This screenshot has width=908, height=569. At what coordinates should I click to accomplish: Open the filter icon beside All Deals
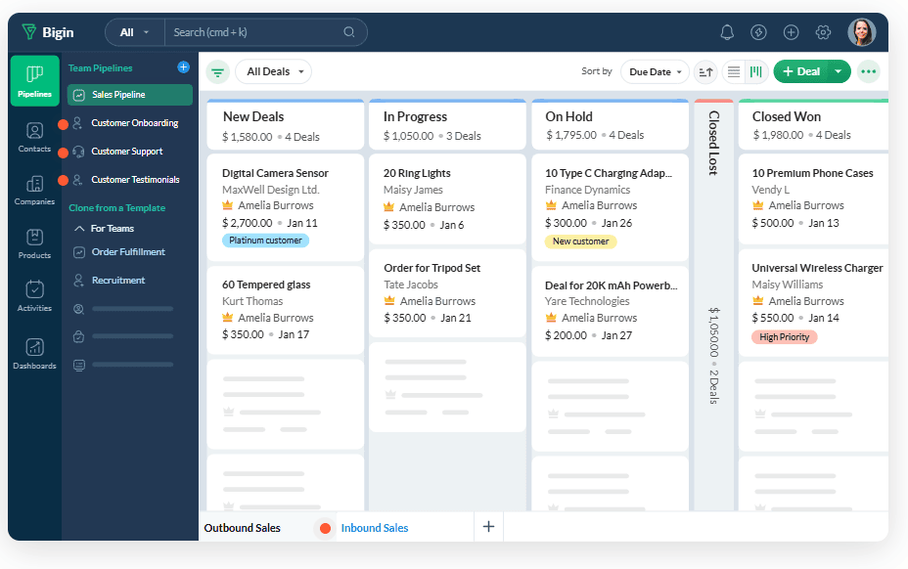[218, 71]
